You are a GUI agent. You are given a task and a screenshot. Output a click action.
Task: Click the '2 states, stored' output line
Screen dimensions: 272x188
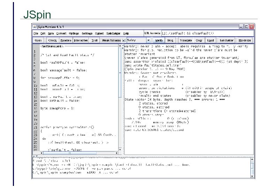click(x=153, y=103)
